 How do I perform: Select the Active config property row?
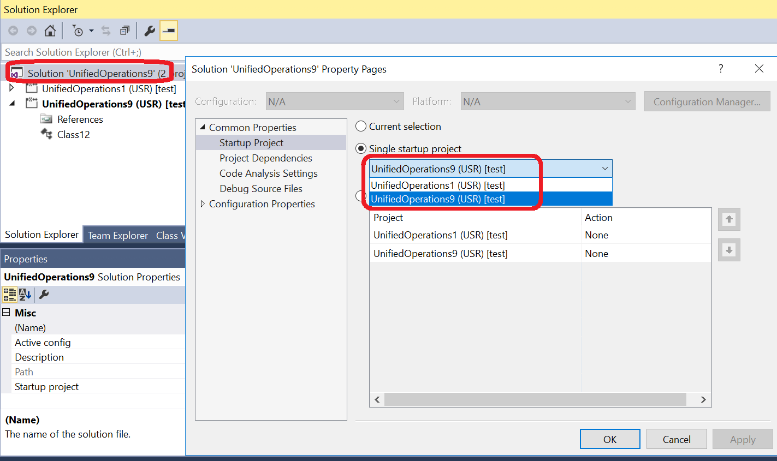click(x=98, y=342)
